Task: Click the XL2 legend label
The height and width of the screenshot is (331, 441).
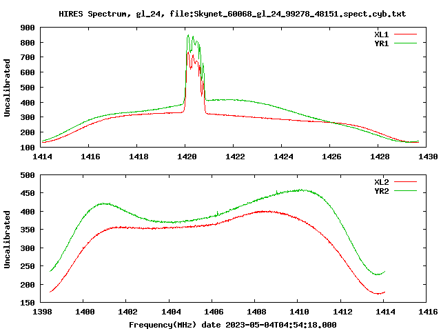Action: coord(381,182)
